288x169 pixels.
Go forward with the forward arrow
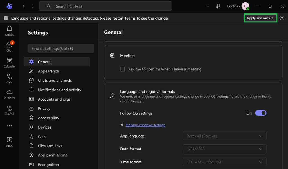(x=33, y=6)
